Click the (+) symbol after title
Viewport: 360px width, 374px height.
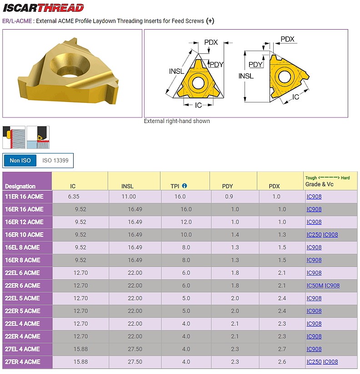[x=210, y=21]
